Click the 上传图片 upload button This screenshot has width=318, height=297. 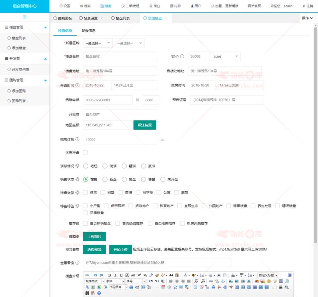pos(94,236)
